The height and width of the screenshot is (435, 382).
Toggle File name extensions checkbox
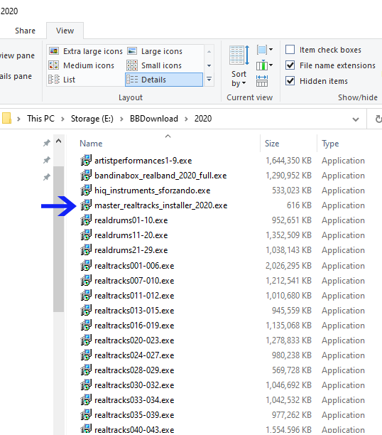[x=290, y=65]
